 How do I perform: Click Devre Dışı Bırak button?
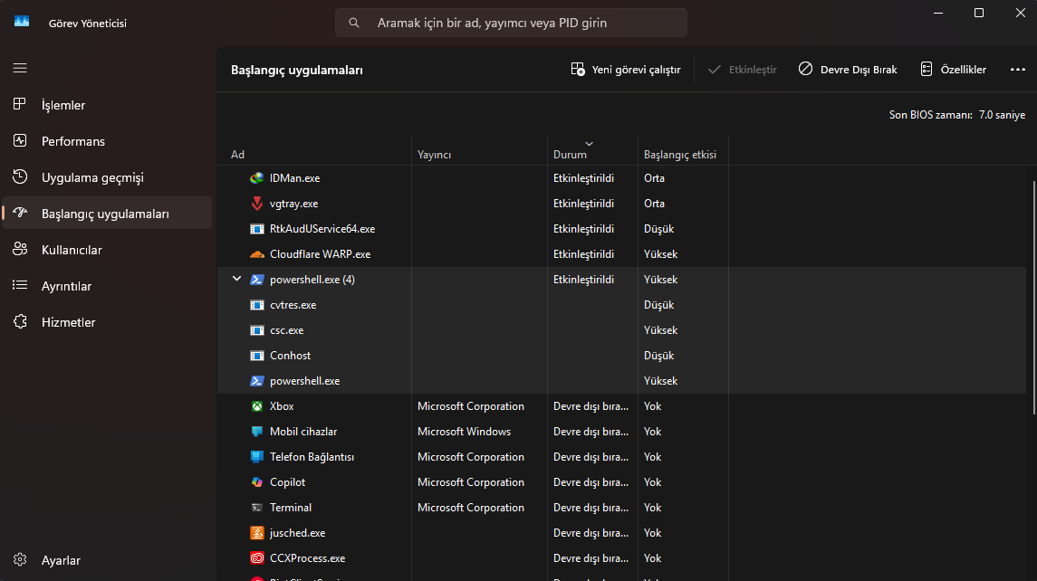tap(848, 70)
